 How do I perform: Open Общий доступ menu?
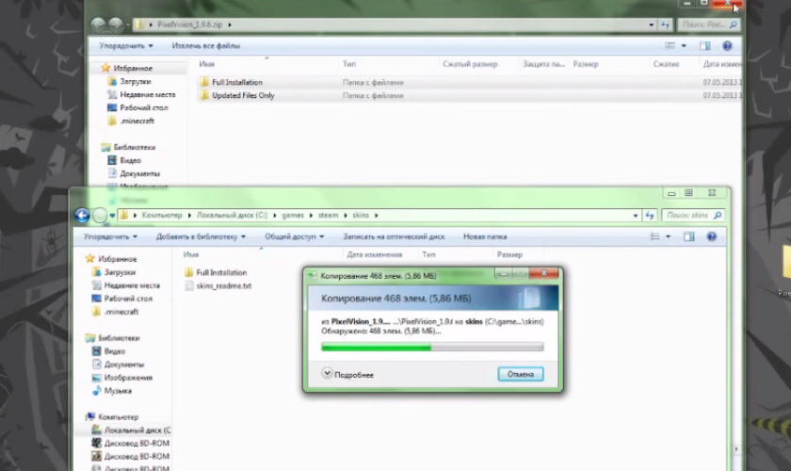295,236
